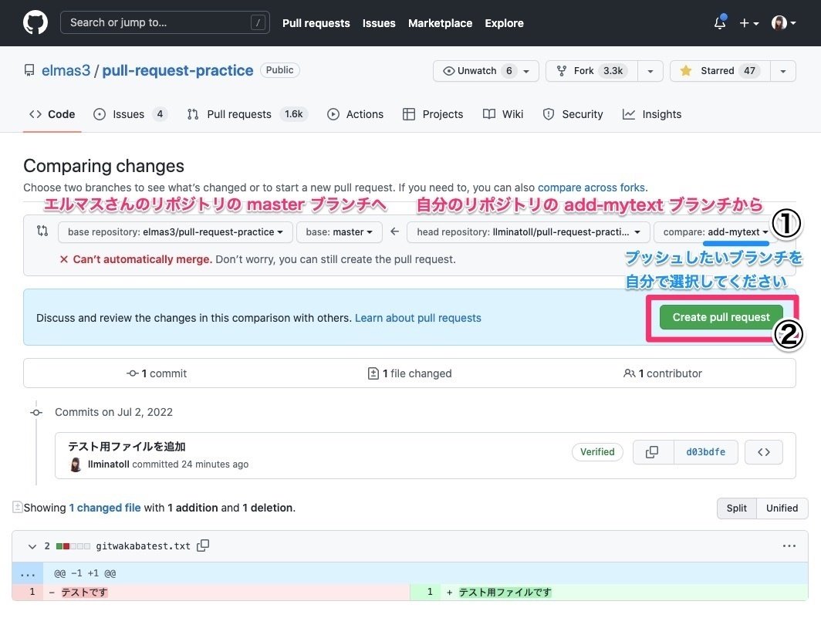Focus the Search or jump to field

click(165, 22)
